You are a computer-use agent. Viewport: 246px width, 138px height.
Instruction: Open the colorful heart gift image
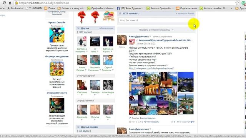pos(108,16)
